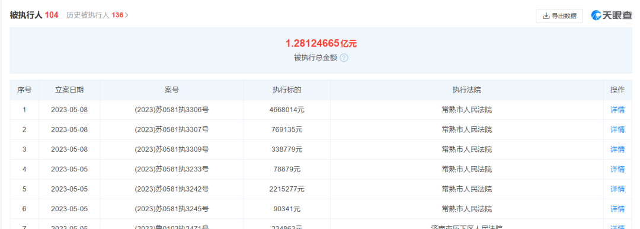The width and height of the screenshot is (640, 229).
Task: Open 详情 for case 执3306号
Action: [617, 110]
